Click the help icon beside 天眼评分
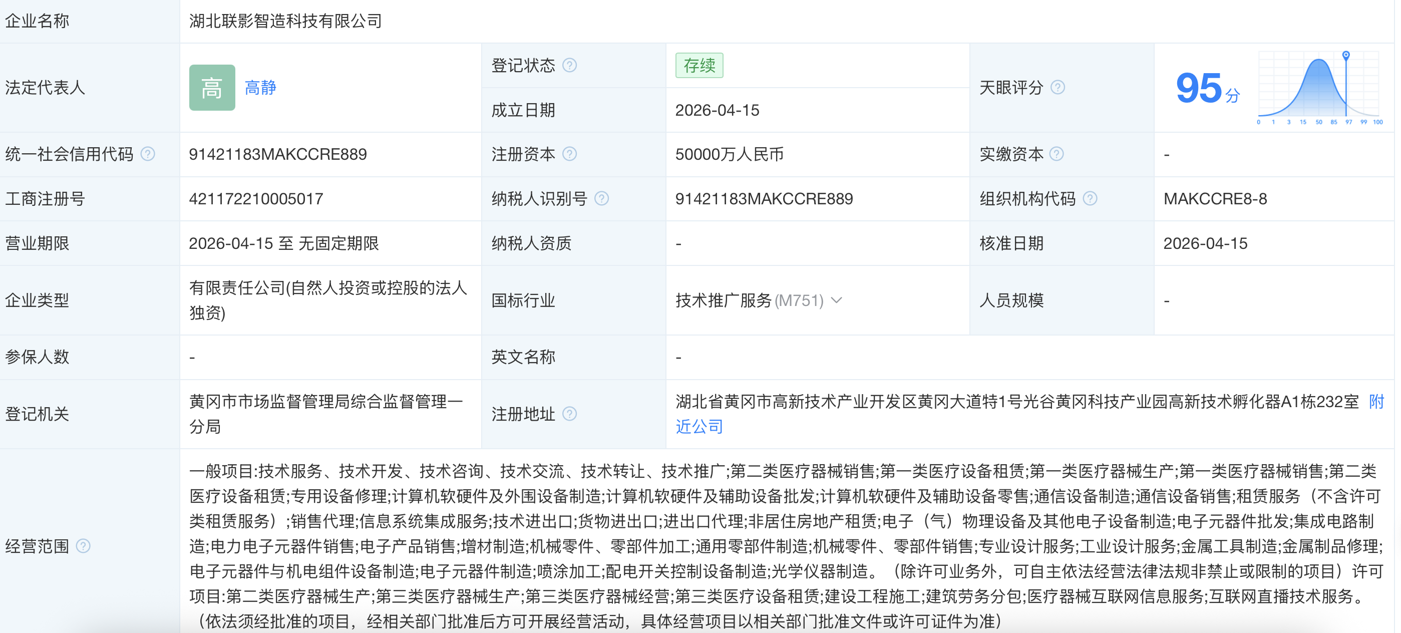 pos(1058,87)
